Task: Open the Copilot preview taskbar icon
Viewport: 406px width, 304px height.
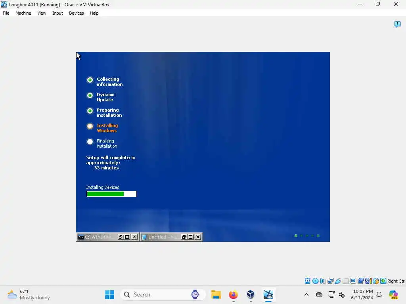Action: [x=393, y=294]
